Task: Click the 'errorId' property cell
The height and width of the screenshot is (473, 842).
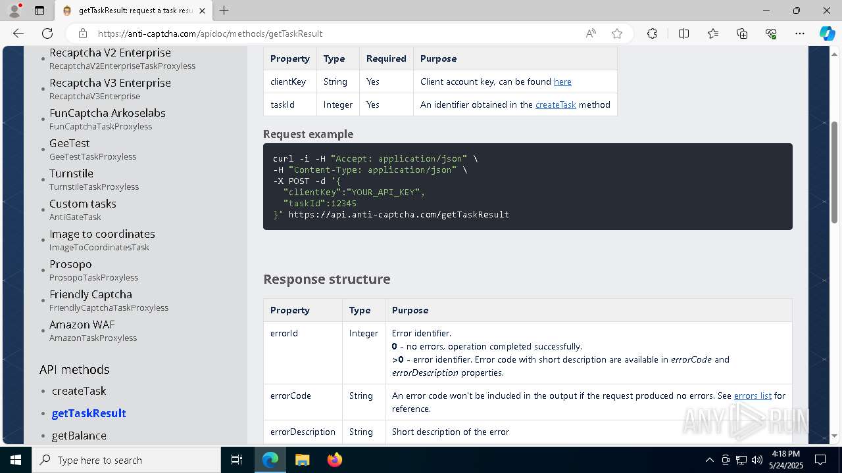Action: click(303, 353)
